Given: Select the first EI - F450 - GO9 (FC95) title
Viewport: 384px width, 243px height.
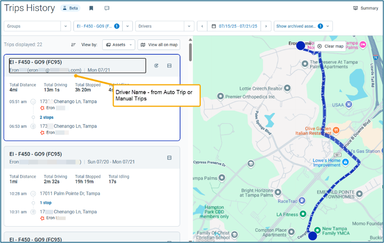Looking at the screenshot, I should point(36,62).
